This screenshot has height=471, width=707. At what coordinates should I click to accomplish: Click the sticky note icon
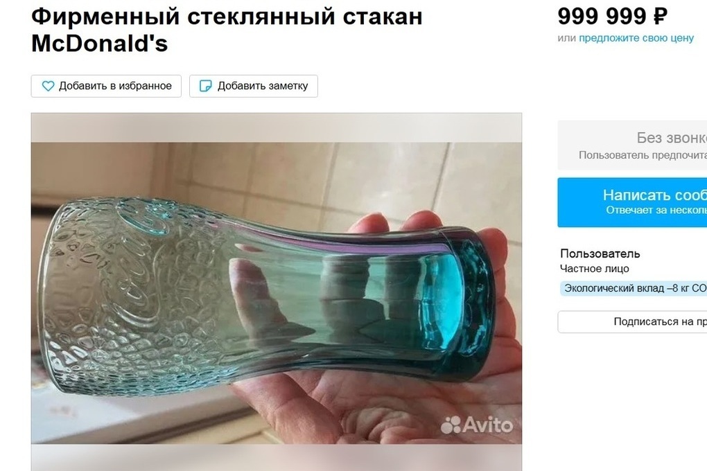point(205,86)
